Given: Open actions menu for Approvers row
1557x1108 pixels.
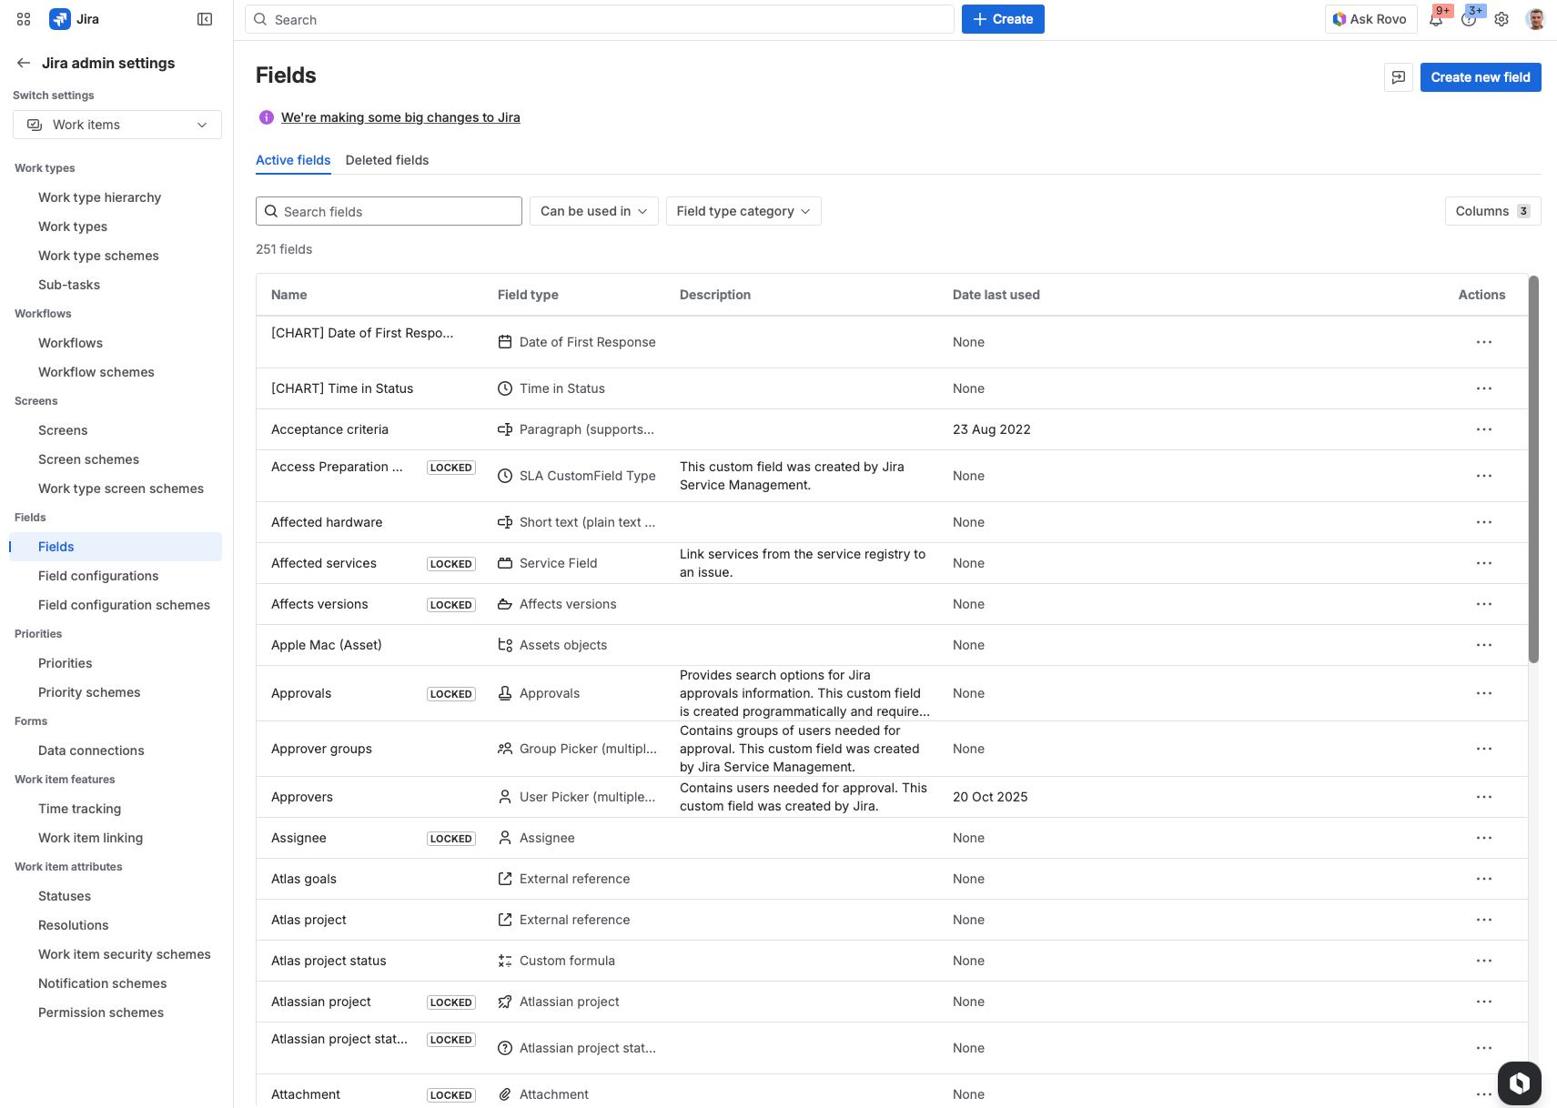Looking at the screenshot, I should point(1483,797).
